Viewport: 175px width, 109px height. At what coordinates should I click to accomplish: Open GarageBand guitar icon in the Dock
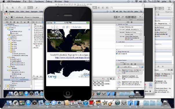tap(111, 103)
